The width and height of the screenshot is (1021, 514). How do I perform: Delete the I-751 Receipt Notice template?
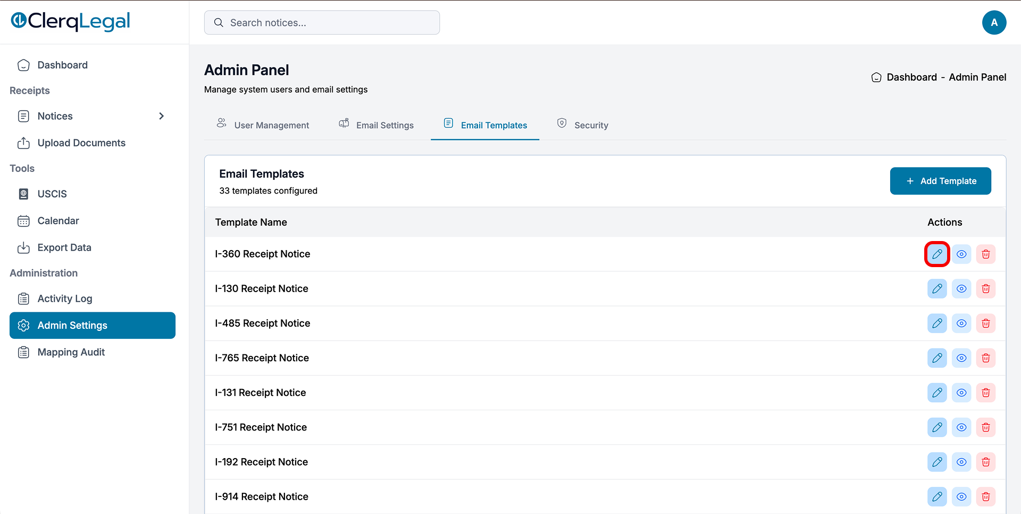coord(986,427)
